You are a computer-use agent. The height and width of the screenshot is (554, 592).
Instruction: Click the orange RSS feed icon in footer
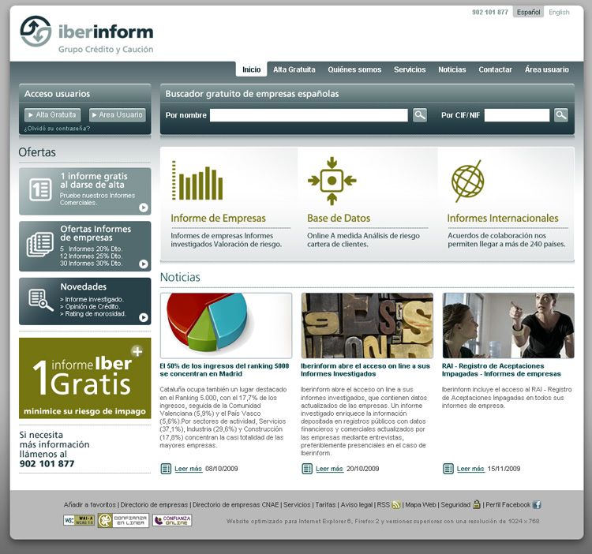pyautogui.click(x=396, y=504)
